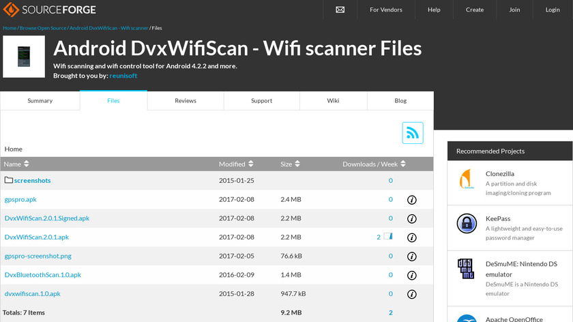The image size is (573, 322).
Task: Click info icon for dvxwifiscan.1.0.apk
Action: point(411,294)
